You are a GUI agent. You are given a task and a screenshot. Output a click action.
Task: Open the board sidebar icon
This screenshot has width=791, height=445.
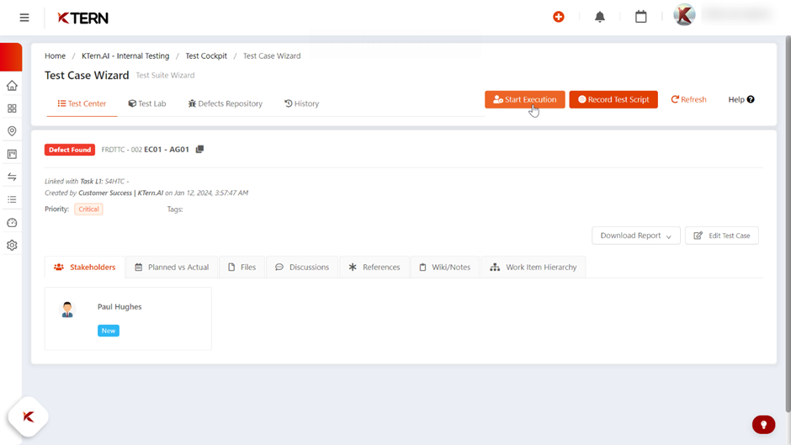(12, 154)
